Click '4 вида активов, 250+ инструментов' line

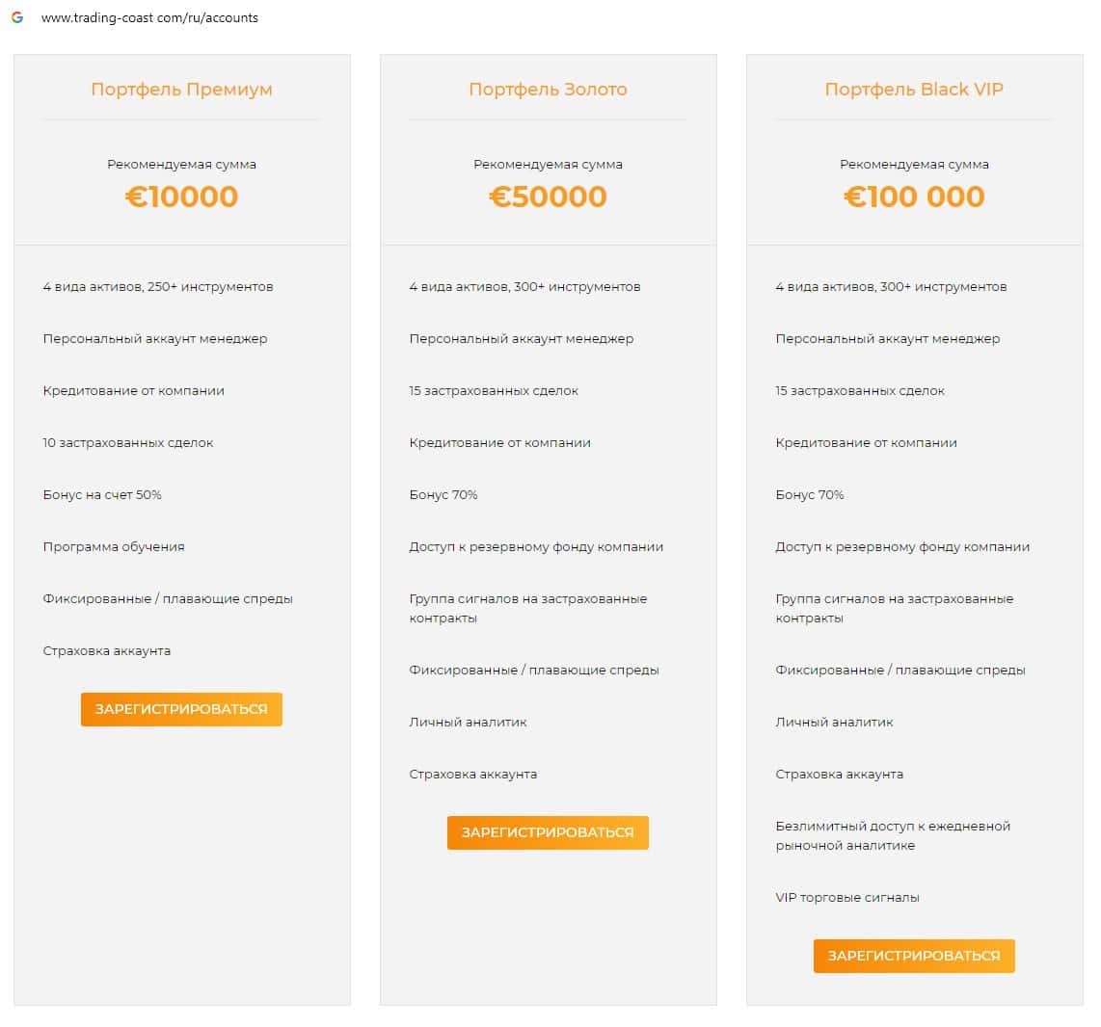[158, 287]
